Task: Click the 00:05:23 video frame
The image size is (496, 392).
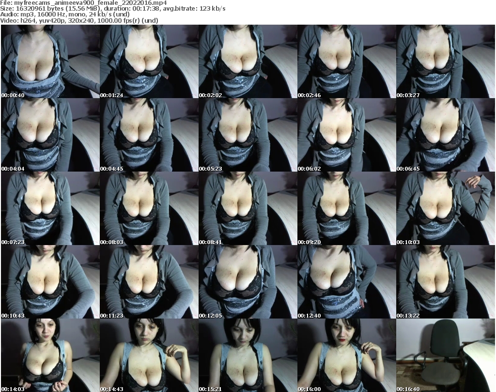Action: [x=248, y=135]
